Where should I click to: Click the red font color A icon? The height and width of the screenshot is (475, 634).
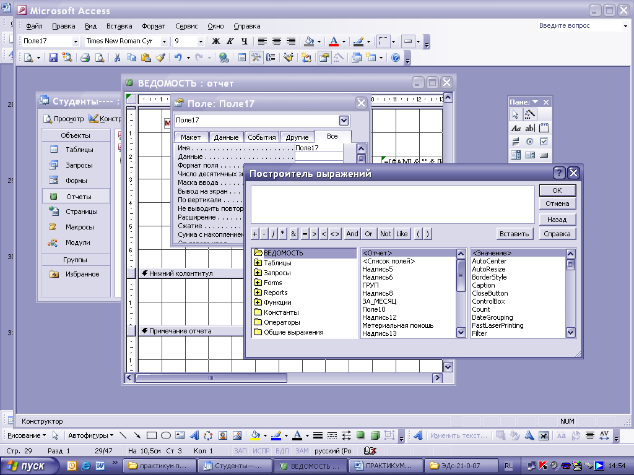click(x=334, y=41)
